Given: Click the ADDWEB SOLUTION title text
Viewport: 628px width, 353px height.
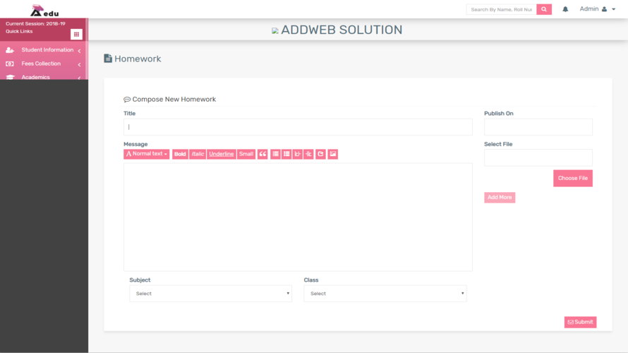Looking at the screenshot, I should pyautogui.click(x=342, y=30).
